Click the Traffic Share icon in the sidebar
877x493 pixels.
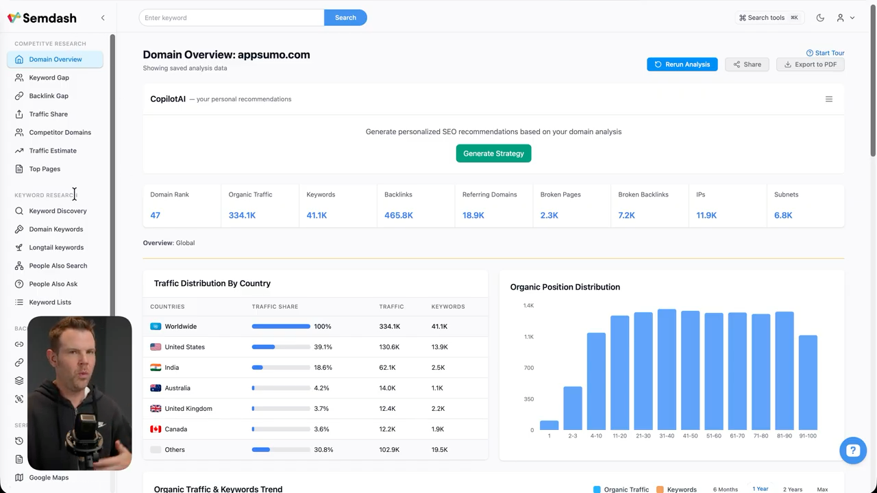pos(19,114)
